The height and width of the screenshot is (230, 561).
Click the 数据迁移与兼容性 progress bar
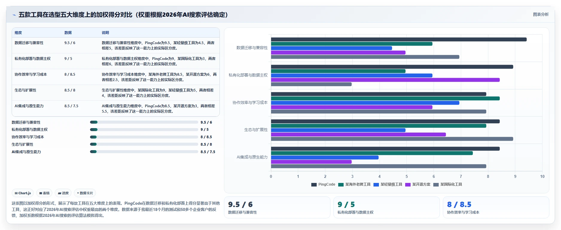(144, 122)
